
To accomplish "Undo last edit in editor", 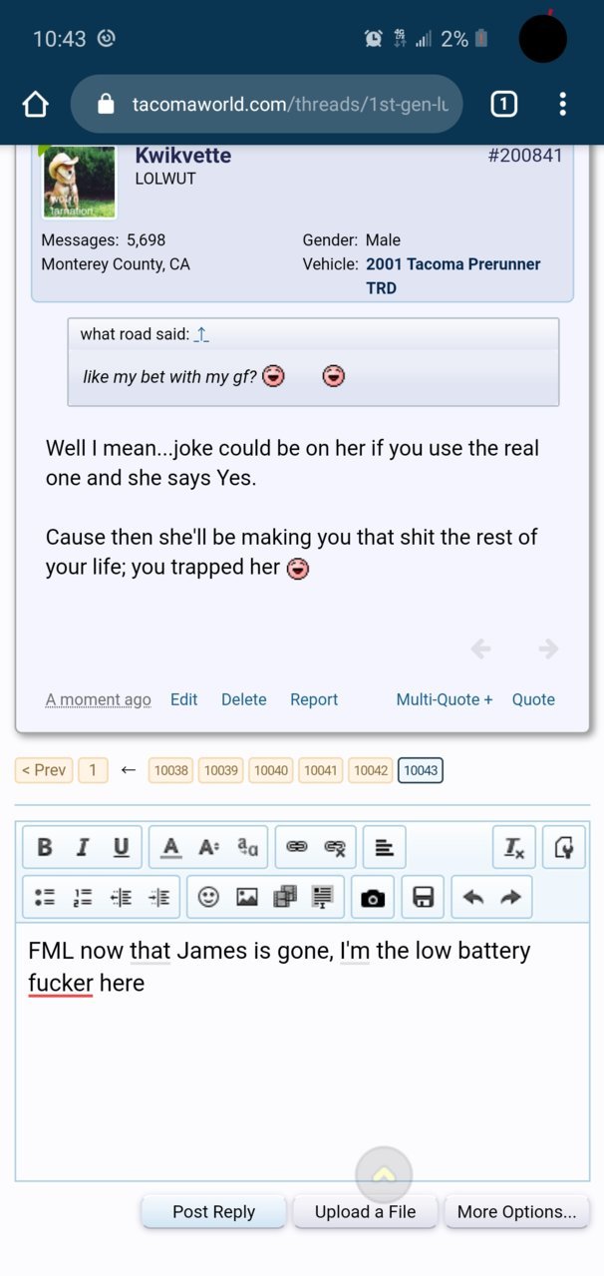I will tap(473, 898).
